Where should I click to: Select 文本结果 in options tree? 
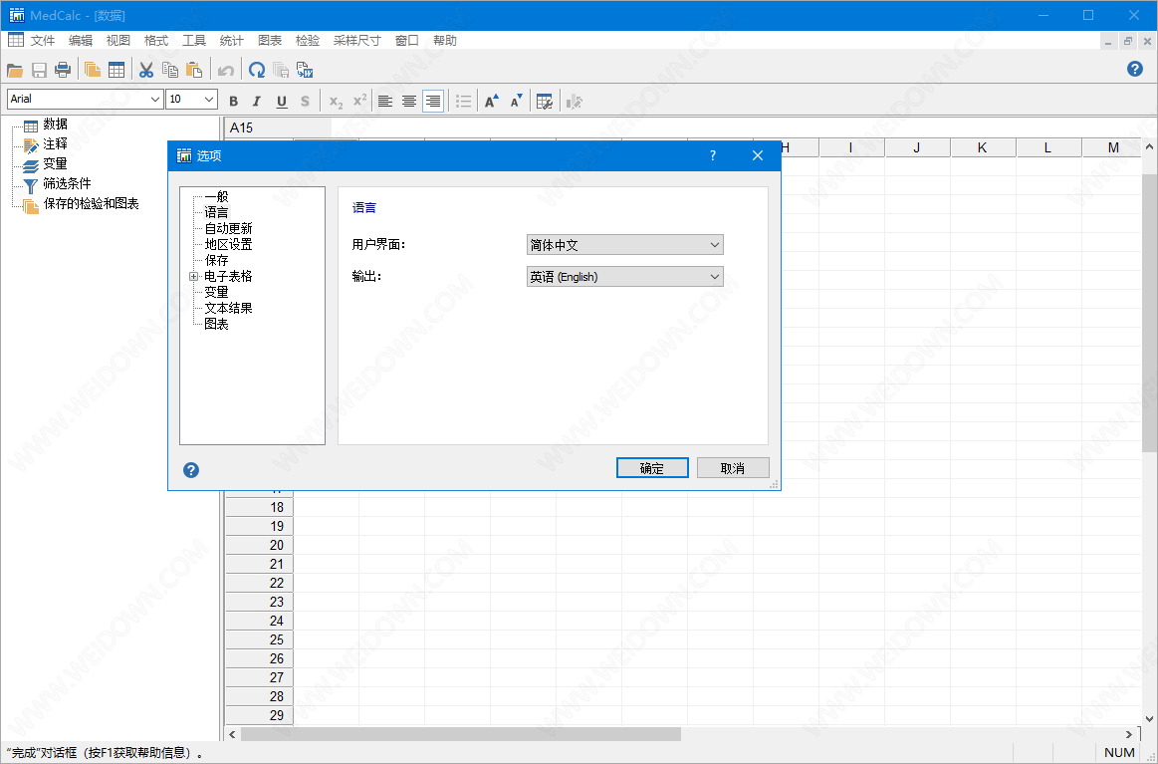[228, 308]
